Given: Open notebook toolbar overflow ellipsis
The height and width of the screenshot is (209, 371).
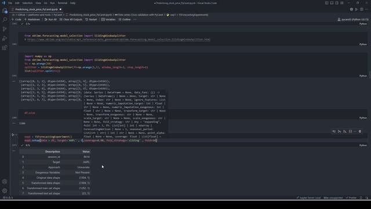Looking at the screenshot, I should (135, 19).
